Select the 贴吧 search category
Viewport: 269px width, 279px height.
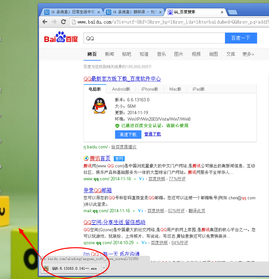click(127, 54)
